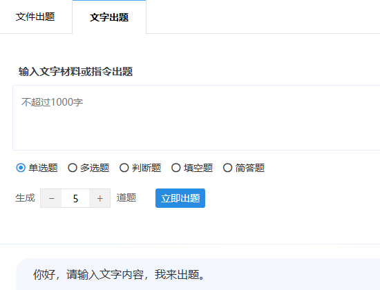Image resolution: width=380 pixels, height=290 pixels.
Task: Click the 输入文字材料或指令出题 heading
Action: 75,72
